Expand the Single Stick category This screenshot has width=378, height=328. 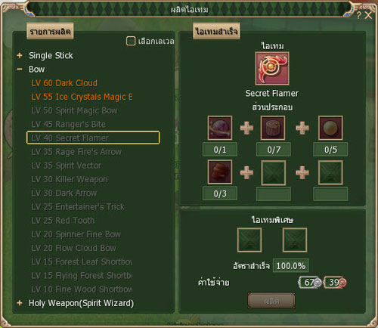20,55
